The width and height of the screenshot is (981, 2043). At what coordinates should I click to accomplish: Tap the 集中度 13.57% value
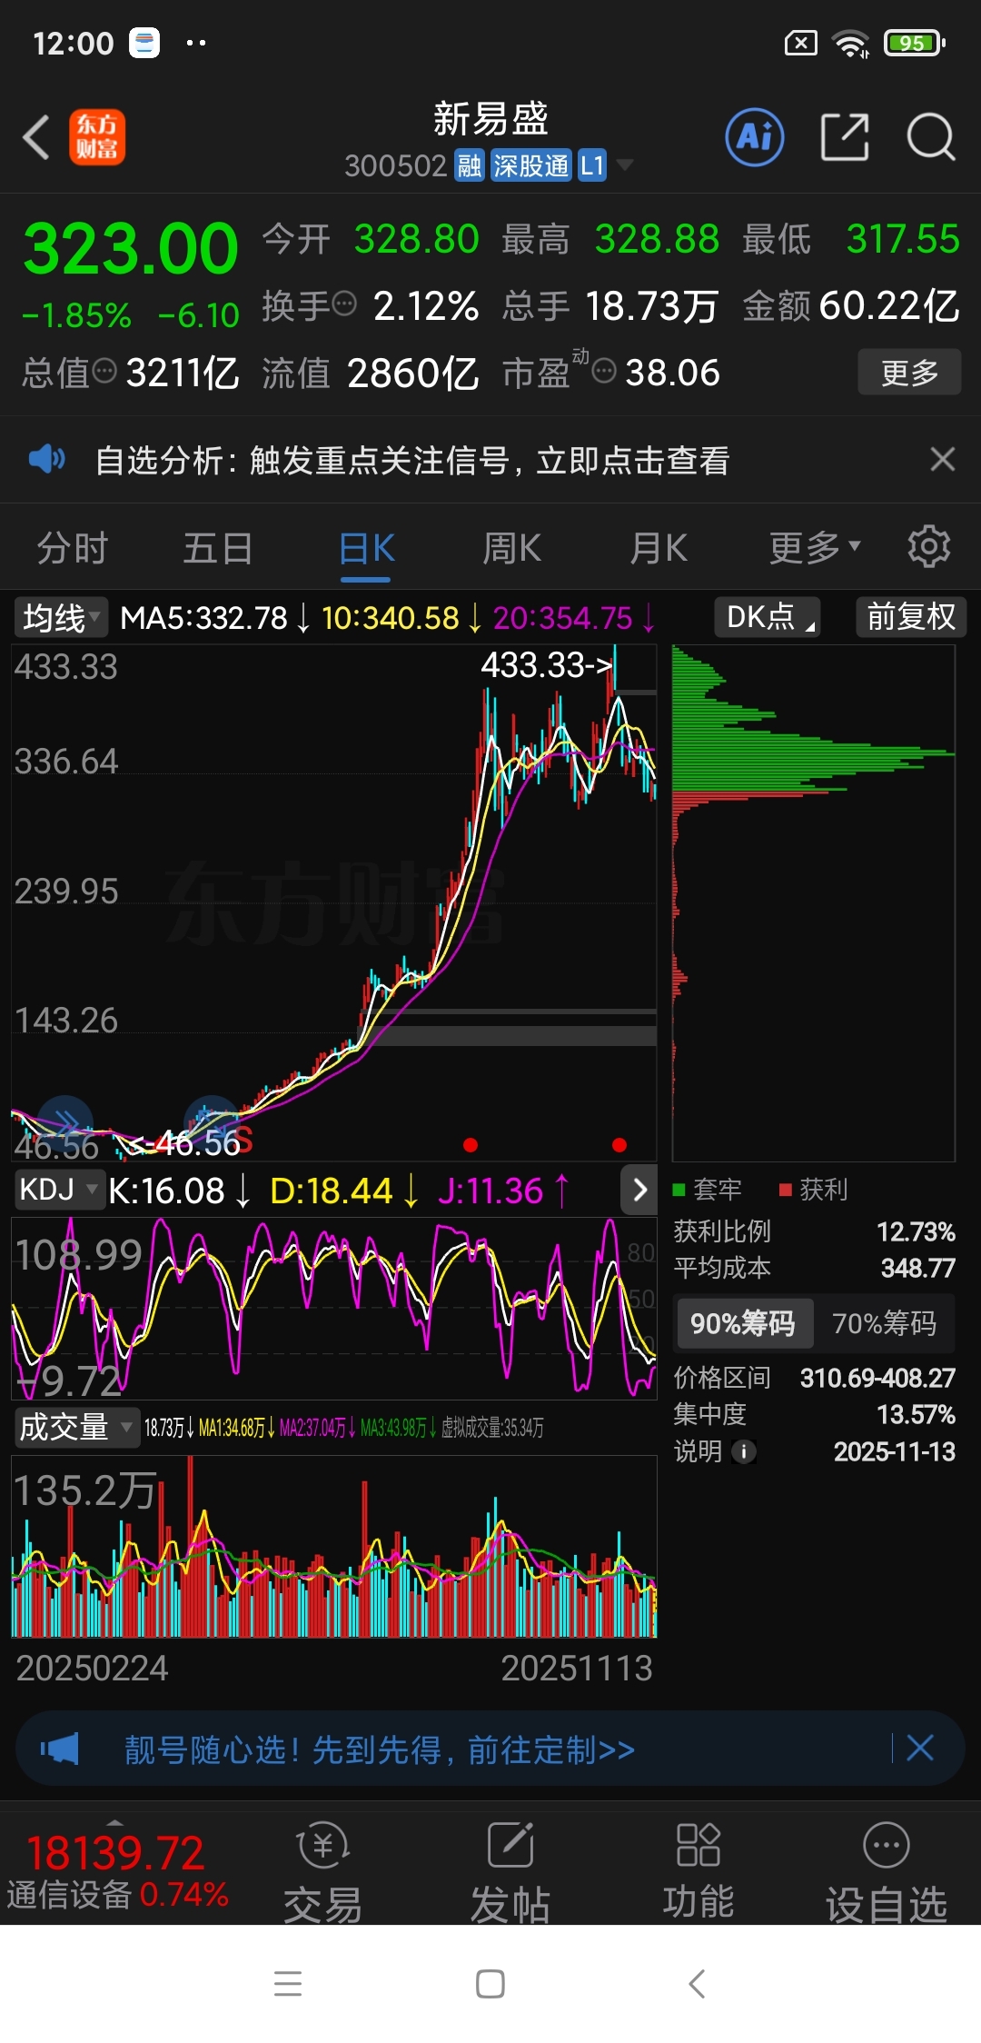pos(916,1414)
